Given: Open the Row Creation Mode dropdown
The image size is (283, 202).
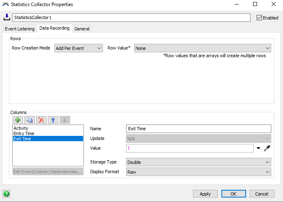Looking at the screenshot, I should pos(79,48).
